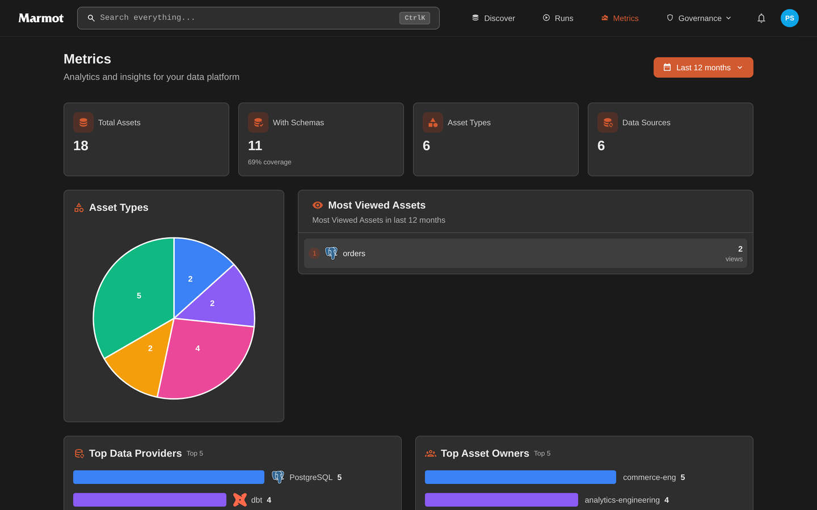Focus the Search everything field
817x510 pixels.
(258, 18)
